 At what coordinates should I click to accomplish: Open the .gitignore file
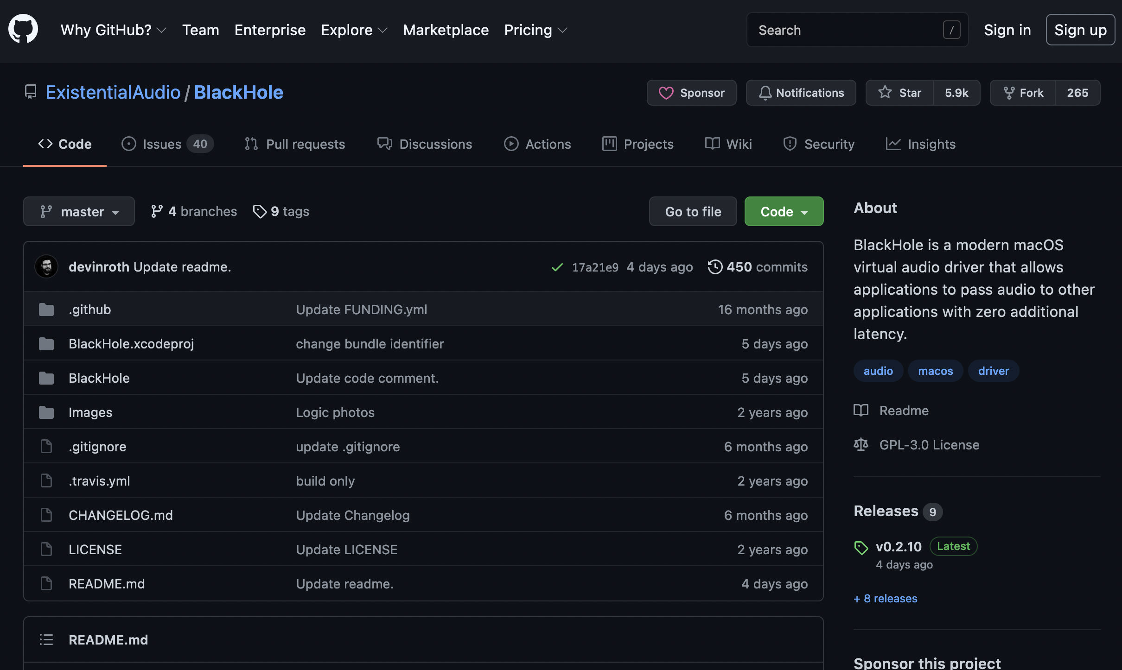(97, 447)
